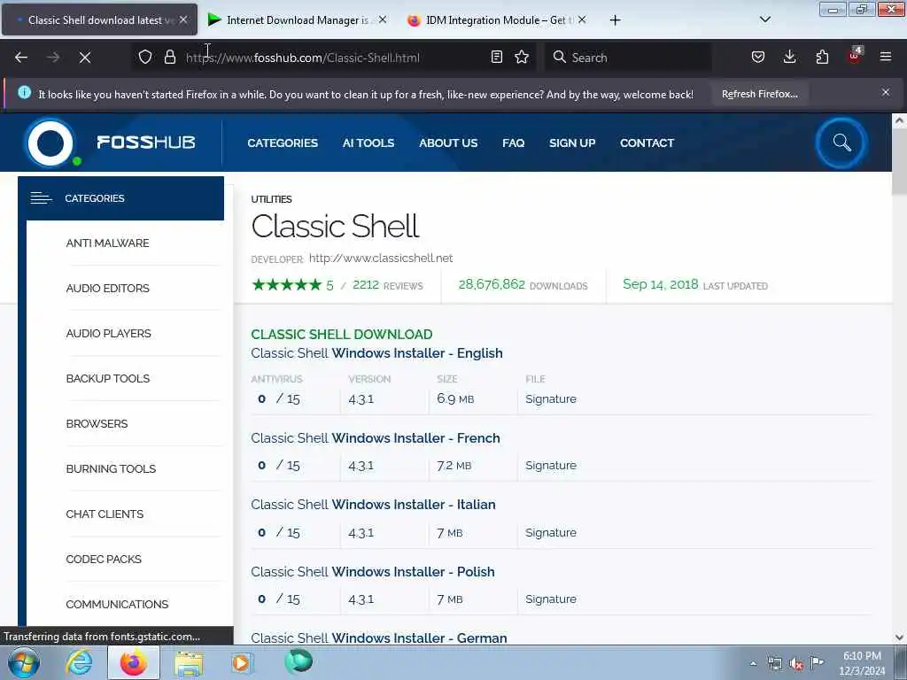Click the Firefox Search box

point(628,58)
